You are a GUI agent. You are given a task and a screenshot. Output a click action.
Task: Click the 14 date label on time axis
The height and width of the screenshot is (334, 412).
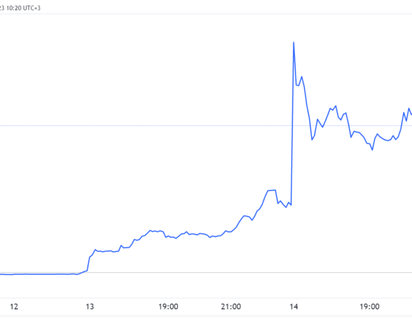click(x=294, y=307)
